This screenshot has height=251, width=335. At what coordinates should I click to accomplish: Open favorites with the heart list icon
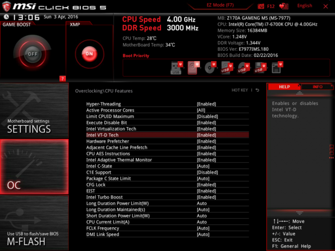tap(284, 6)
